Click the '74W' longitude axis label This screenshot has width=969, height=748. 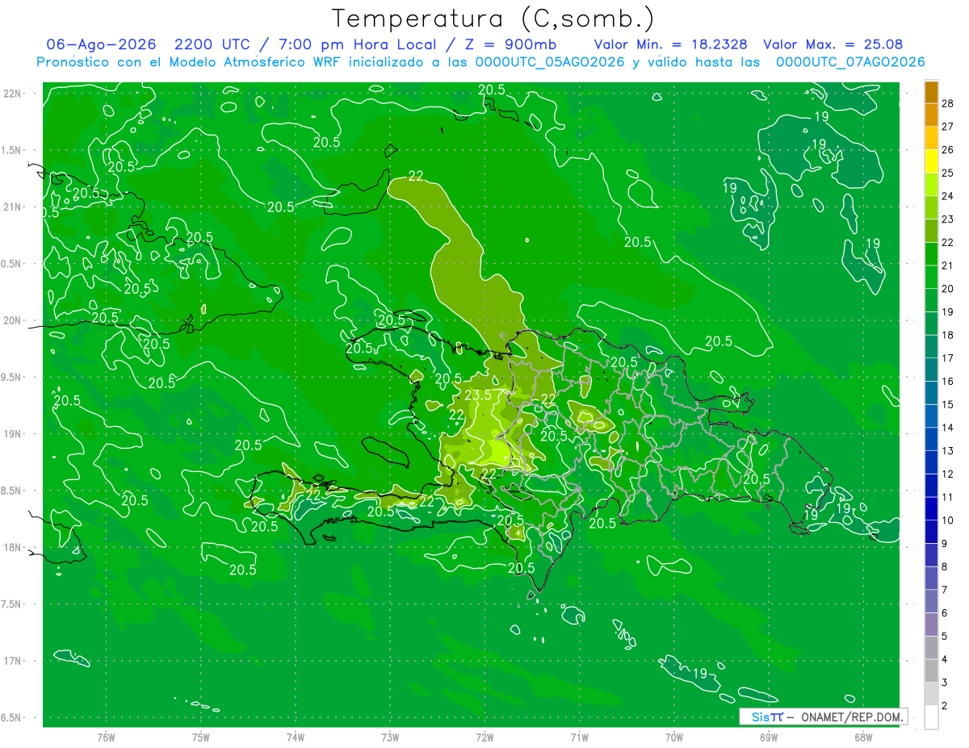295,738
